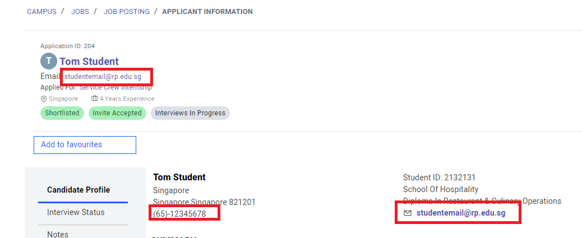Viewport: 582px width, 238px height.
Task: Open JOBS breadcrumb link
Action: [80, 12]
